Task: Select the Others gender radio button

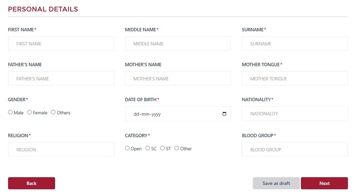Action: (x=53, y=112)
